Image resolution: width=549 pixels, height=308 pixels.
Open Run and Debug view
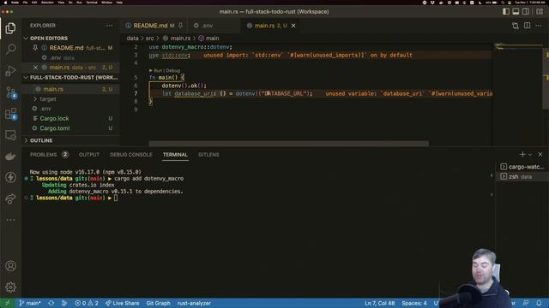pyautogui.click(x=10, y=70)
